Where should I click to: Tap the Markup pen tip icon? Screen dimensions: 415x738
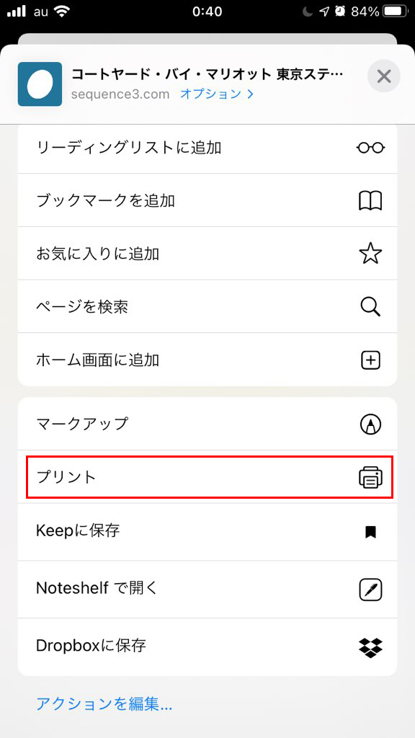tap(370, 424)
